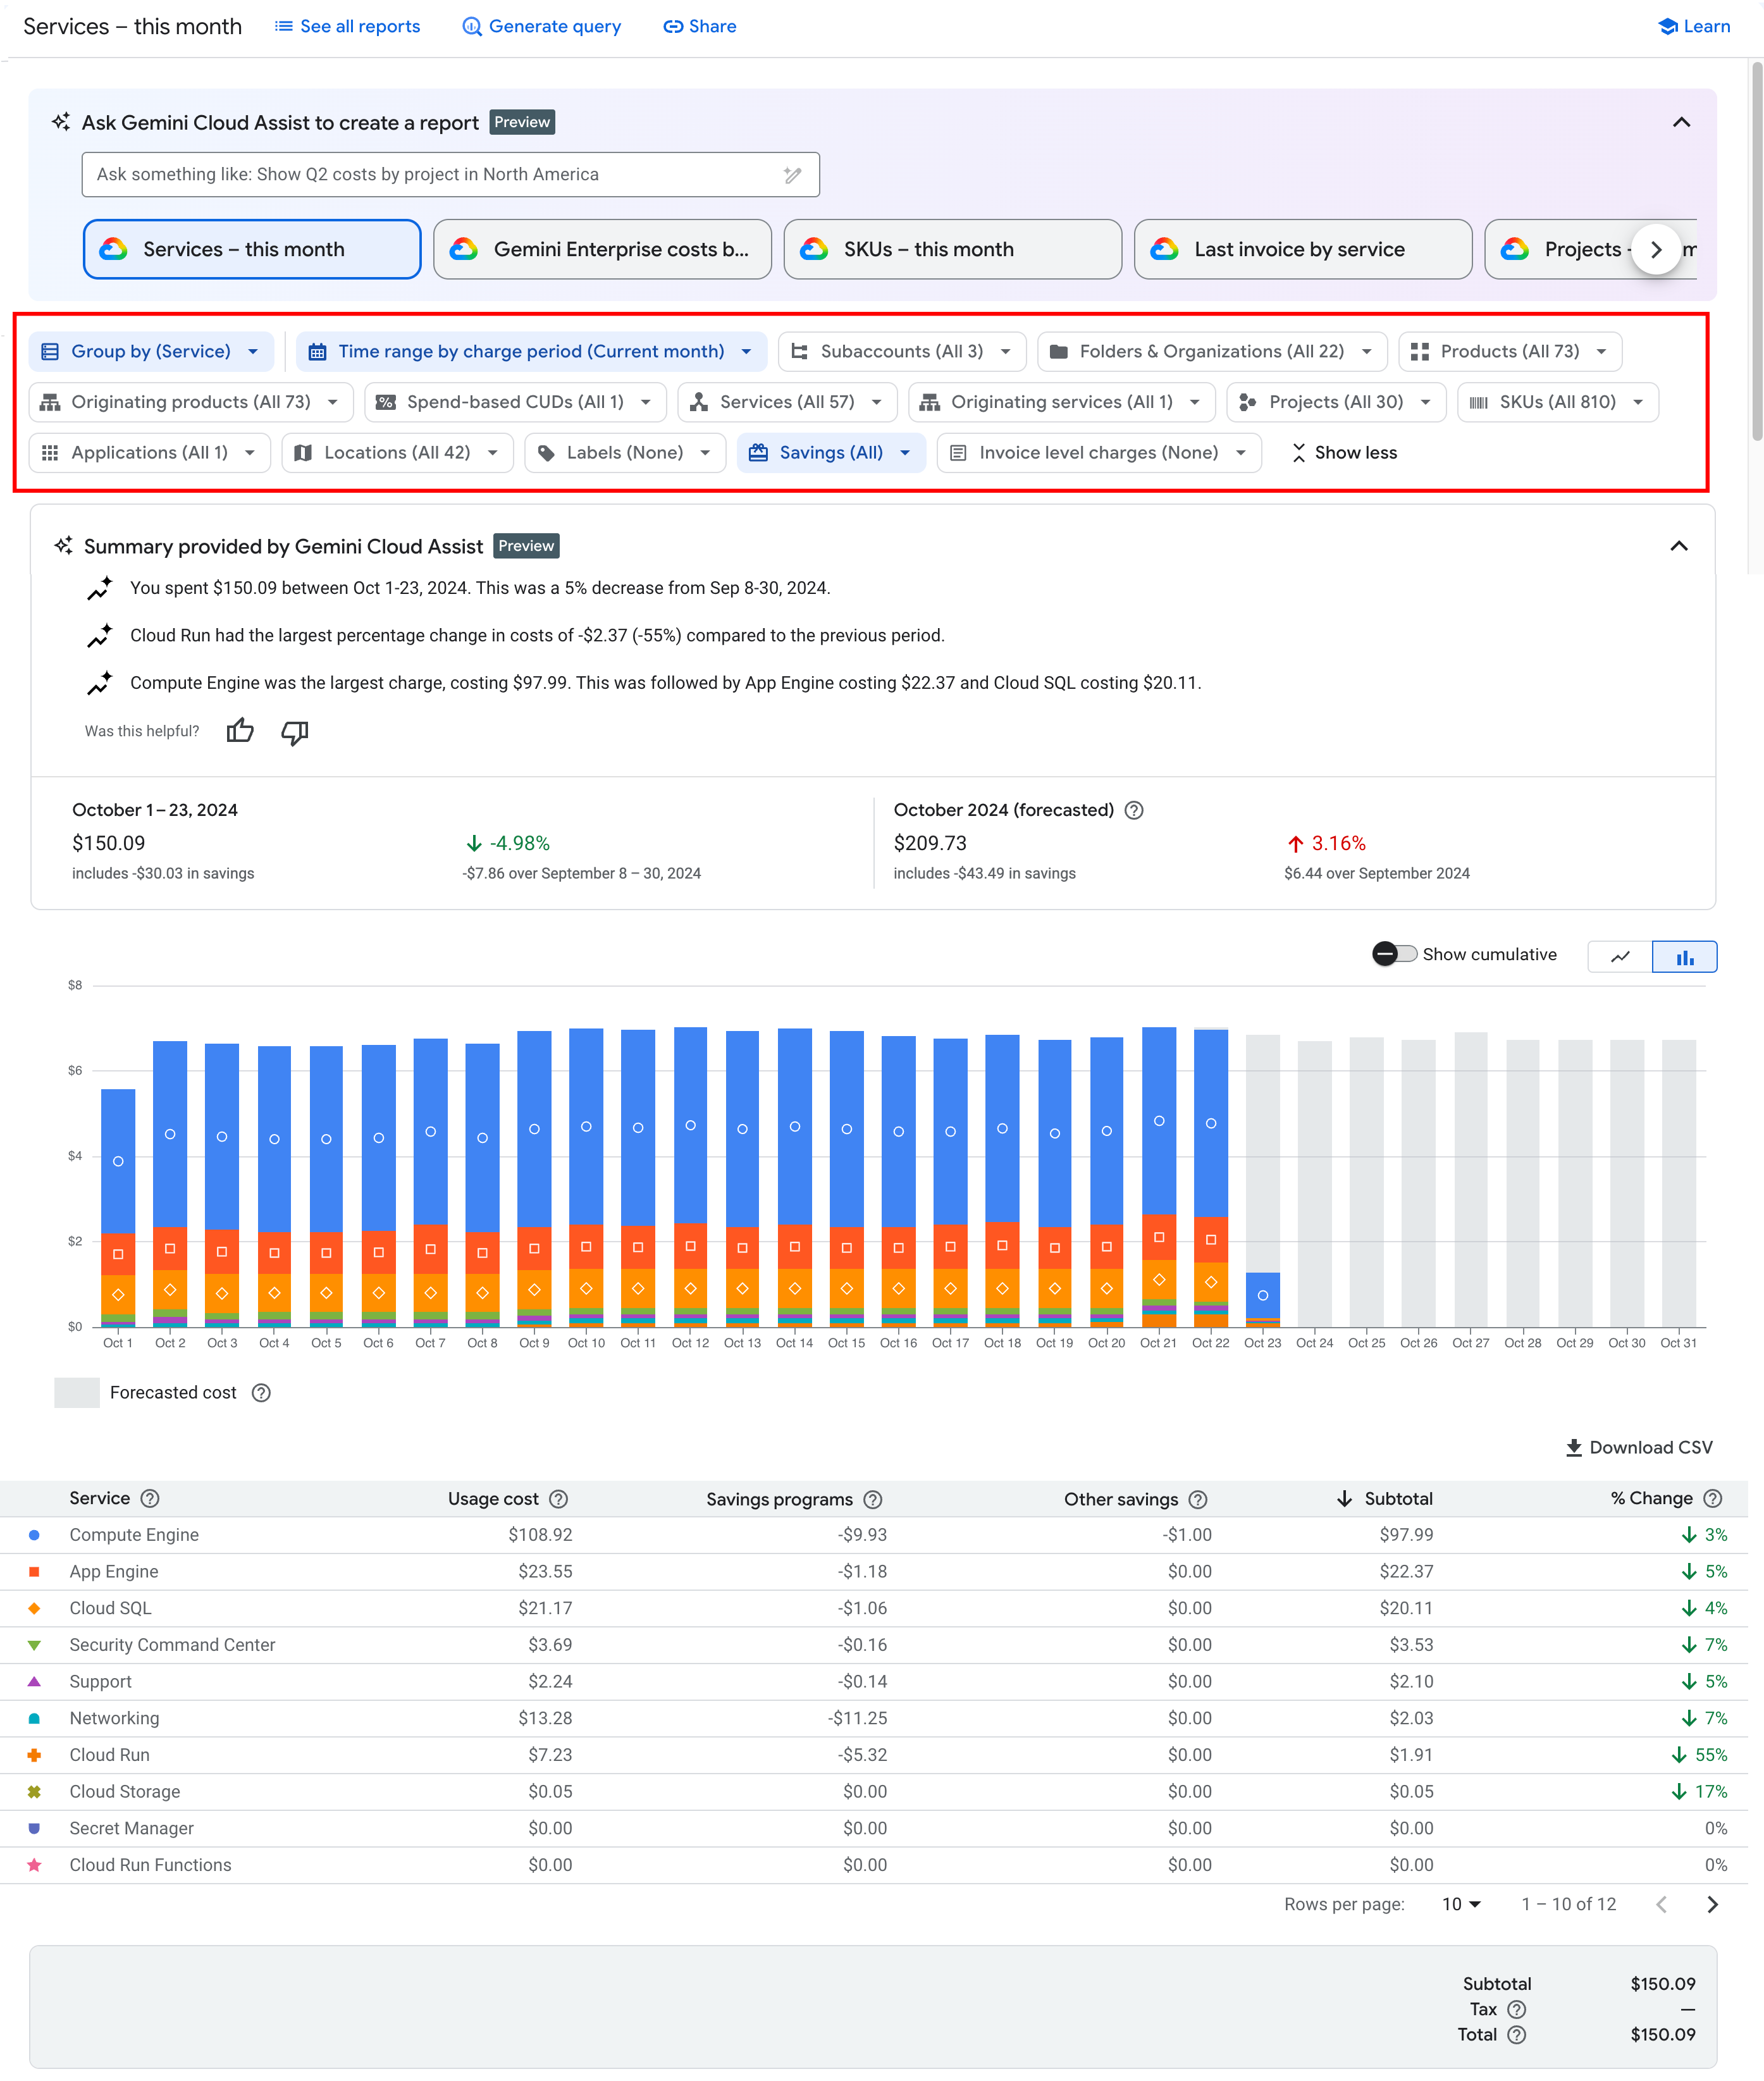
Task: Click Compute Engine blue legend marker
Action: click(34, 1534)
